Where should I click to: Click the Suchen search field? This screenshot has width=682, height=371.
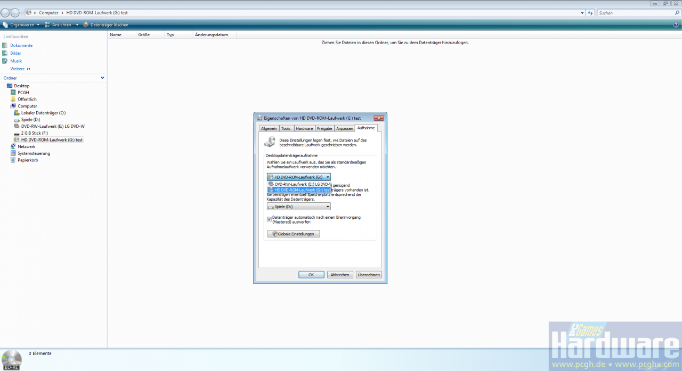[637, 13]
